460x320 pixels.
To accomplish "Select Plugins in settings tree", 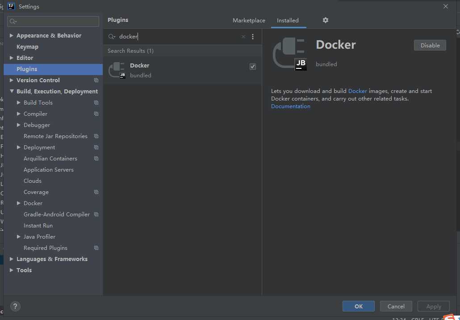I will coord(53,69).
